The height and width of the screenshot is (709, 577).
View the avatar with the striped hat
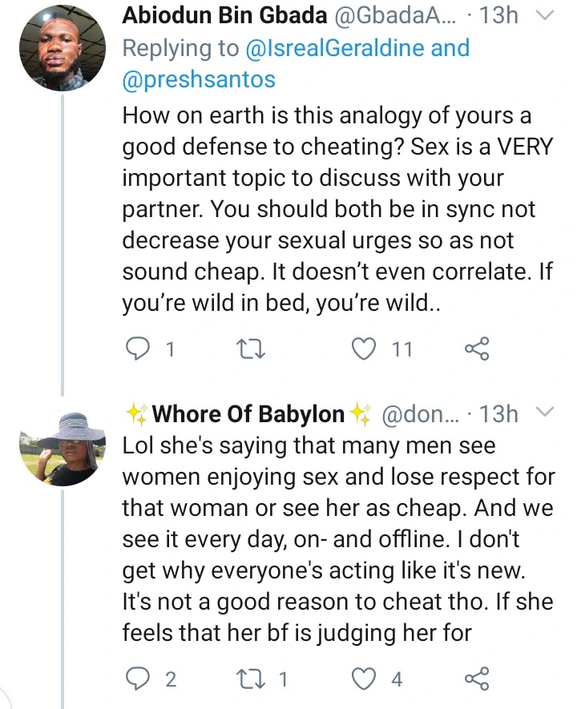coord(71,449)
